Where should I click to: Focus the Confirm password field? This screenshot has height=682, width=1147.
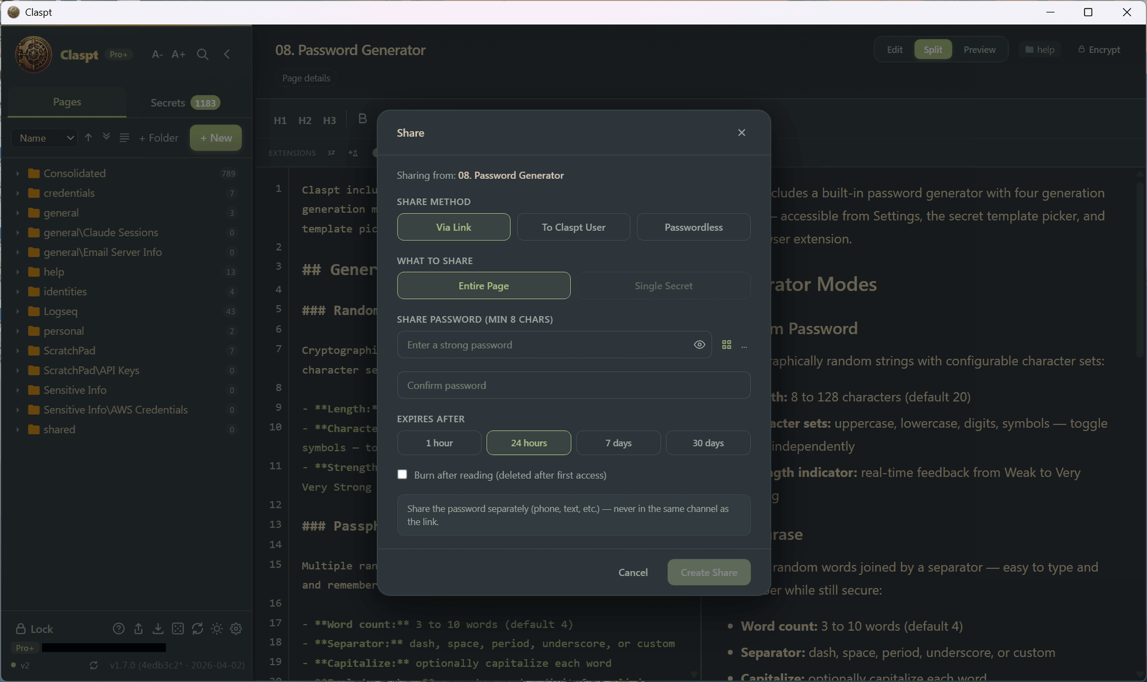click(573, 385)
